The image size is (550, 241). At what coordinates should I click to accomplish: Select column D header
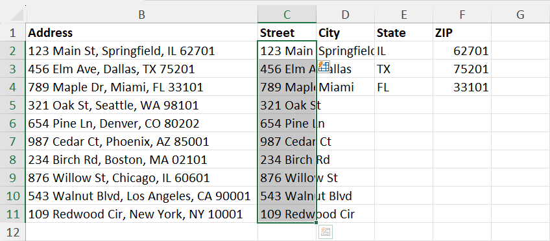pos(345,14)
